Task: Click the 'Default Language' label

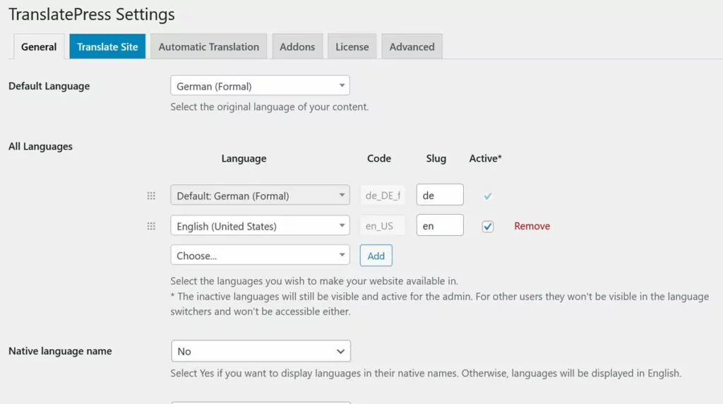Action: click(x=49, y=86)
